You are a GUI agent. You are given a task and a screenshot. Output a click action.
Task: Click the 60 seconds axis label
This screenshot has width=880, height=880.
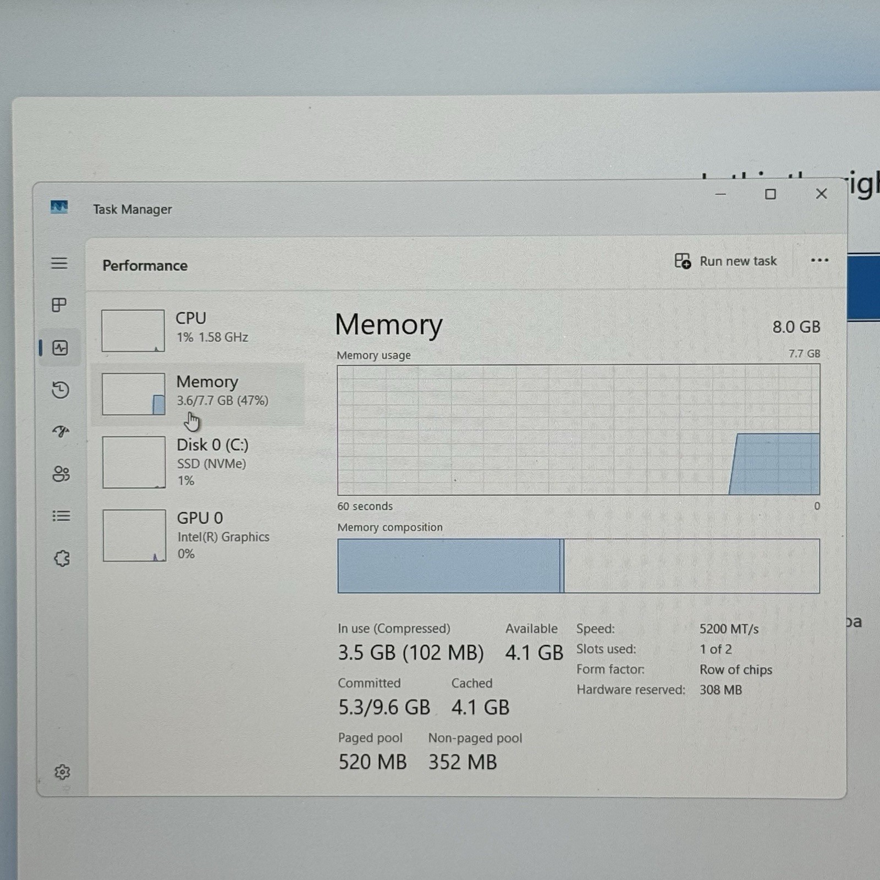coord(365,506)
